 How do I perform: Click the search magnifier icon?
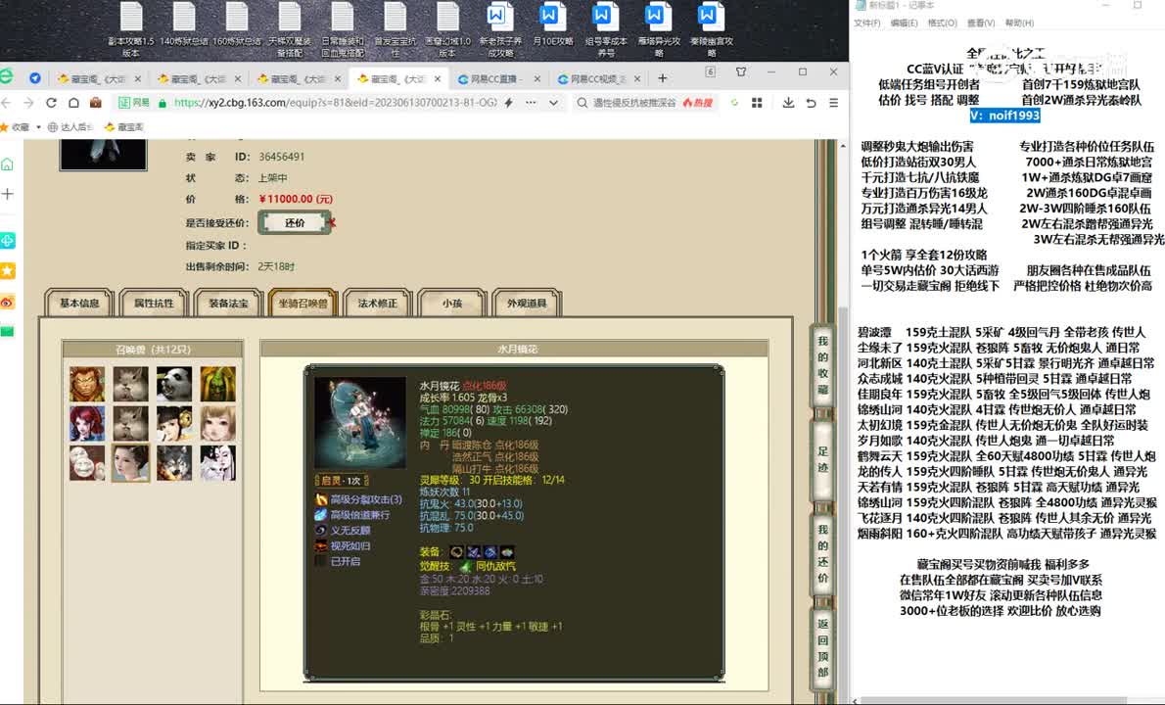click(x=582, y=103)
